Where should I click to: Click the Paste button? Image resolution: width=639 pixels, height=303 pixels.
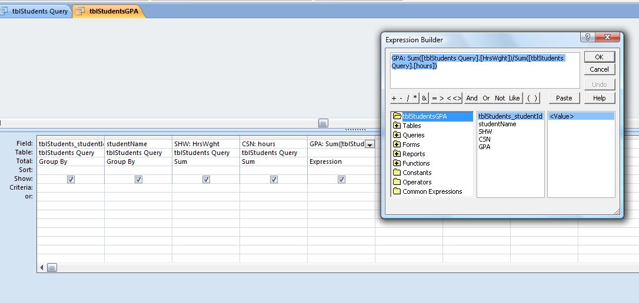coord(564,98)
